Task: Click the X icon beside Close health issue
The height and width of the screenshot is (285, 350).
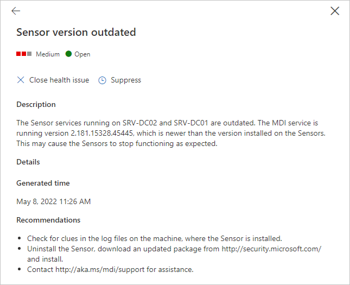Action: click(21, 80)
